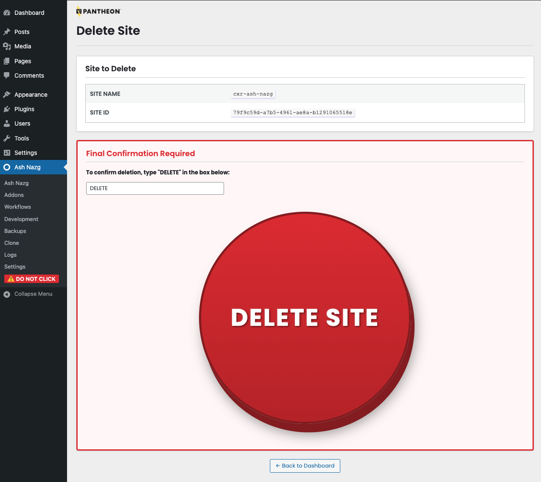Click the Users person icon
Image resolution: width=541 pixels, height=482 pixels.
(x=7, y=123)
